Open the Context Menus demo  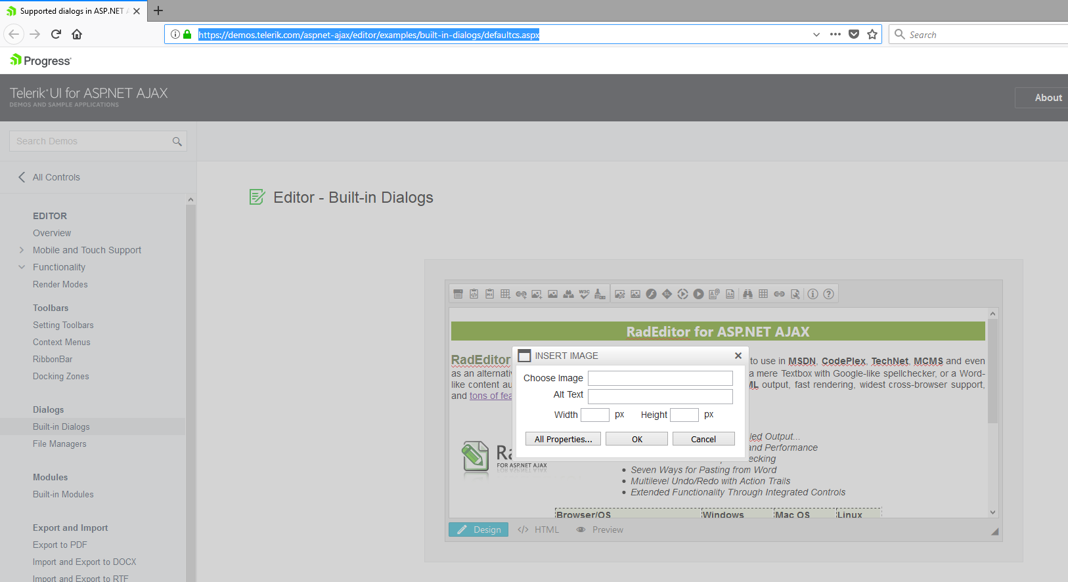click(62, 342)
